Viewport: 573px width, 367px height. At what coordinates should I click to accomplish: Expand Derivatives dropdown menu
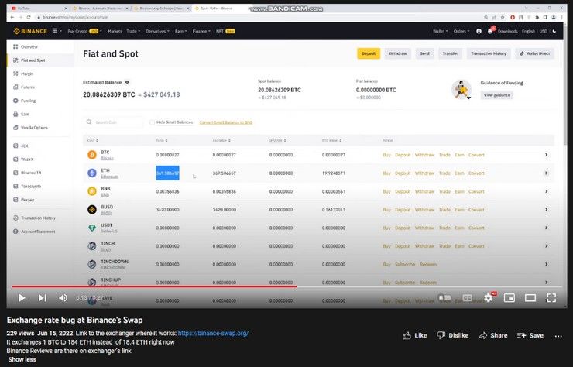[157, 31]
